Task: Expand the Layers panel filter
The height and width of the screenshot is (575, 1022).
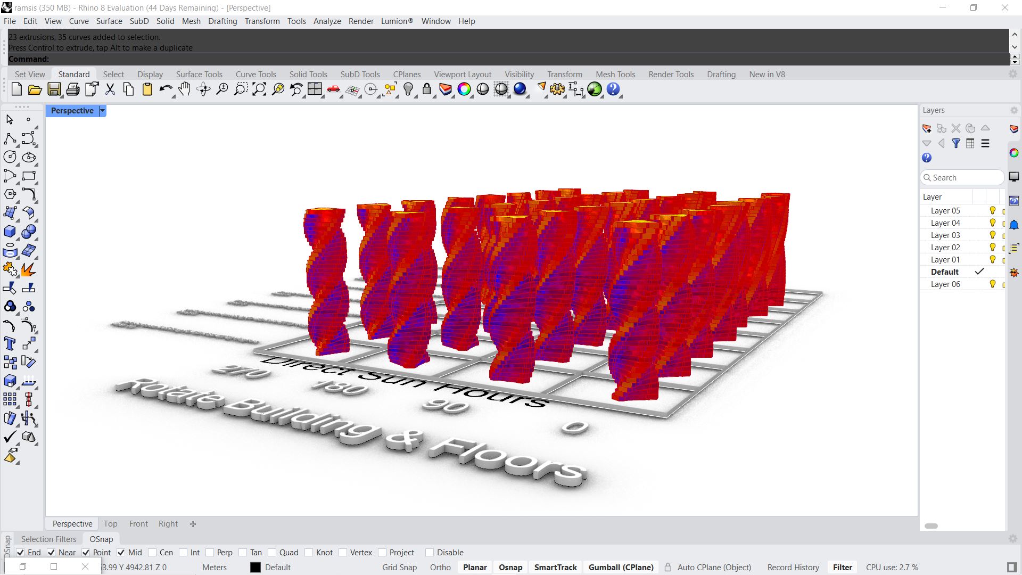Action: tap(956, 143)
